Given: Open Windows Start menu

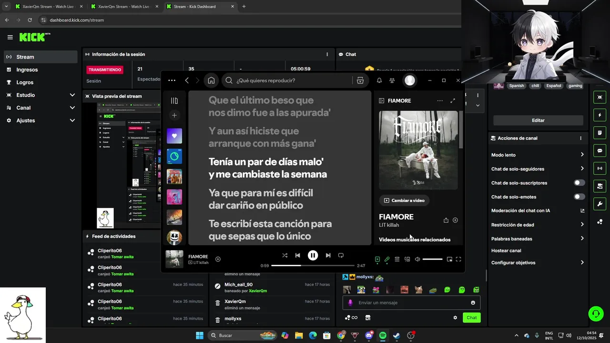Looking at the screenshot, I should coord(200,335).
